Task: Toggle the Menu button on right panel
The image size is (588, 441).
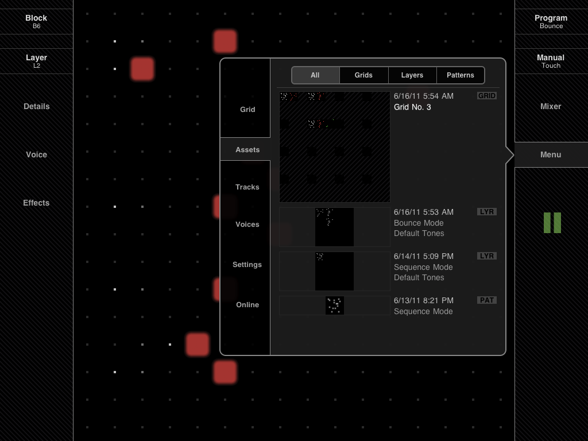Action: 551,154
